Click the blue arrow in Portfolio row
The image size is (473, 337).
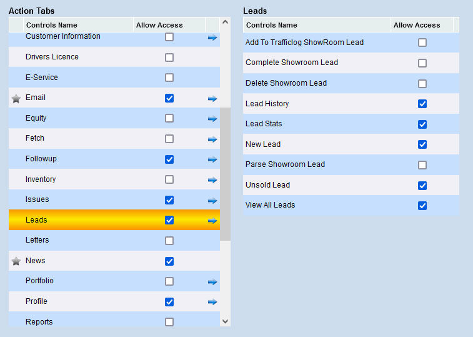pos(212,282)
